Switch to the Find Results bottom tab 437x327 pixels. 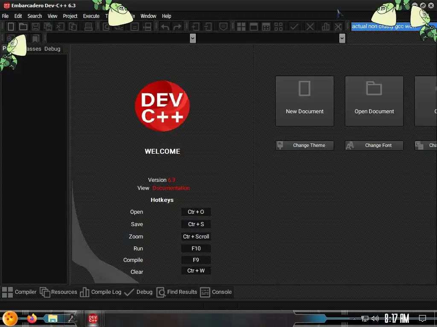(176, 292)
